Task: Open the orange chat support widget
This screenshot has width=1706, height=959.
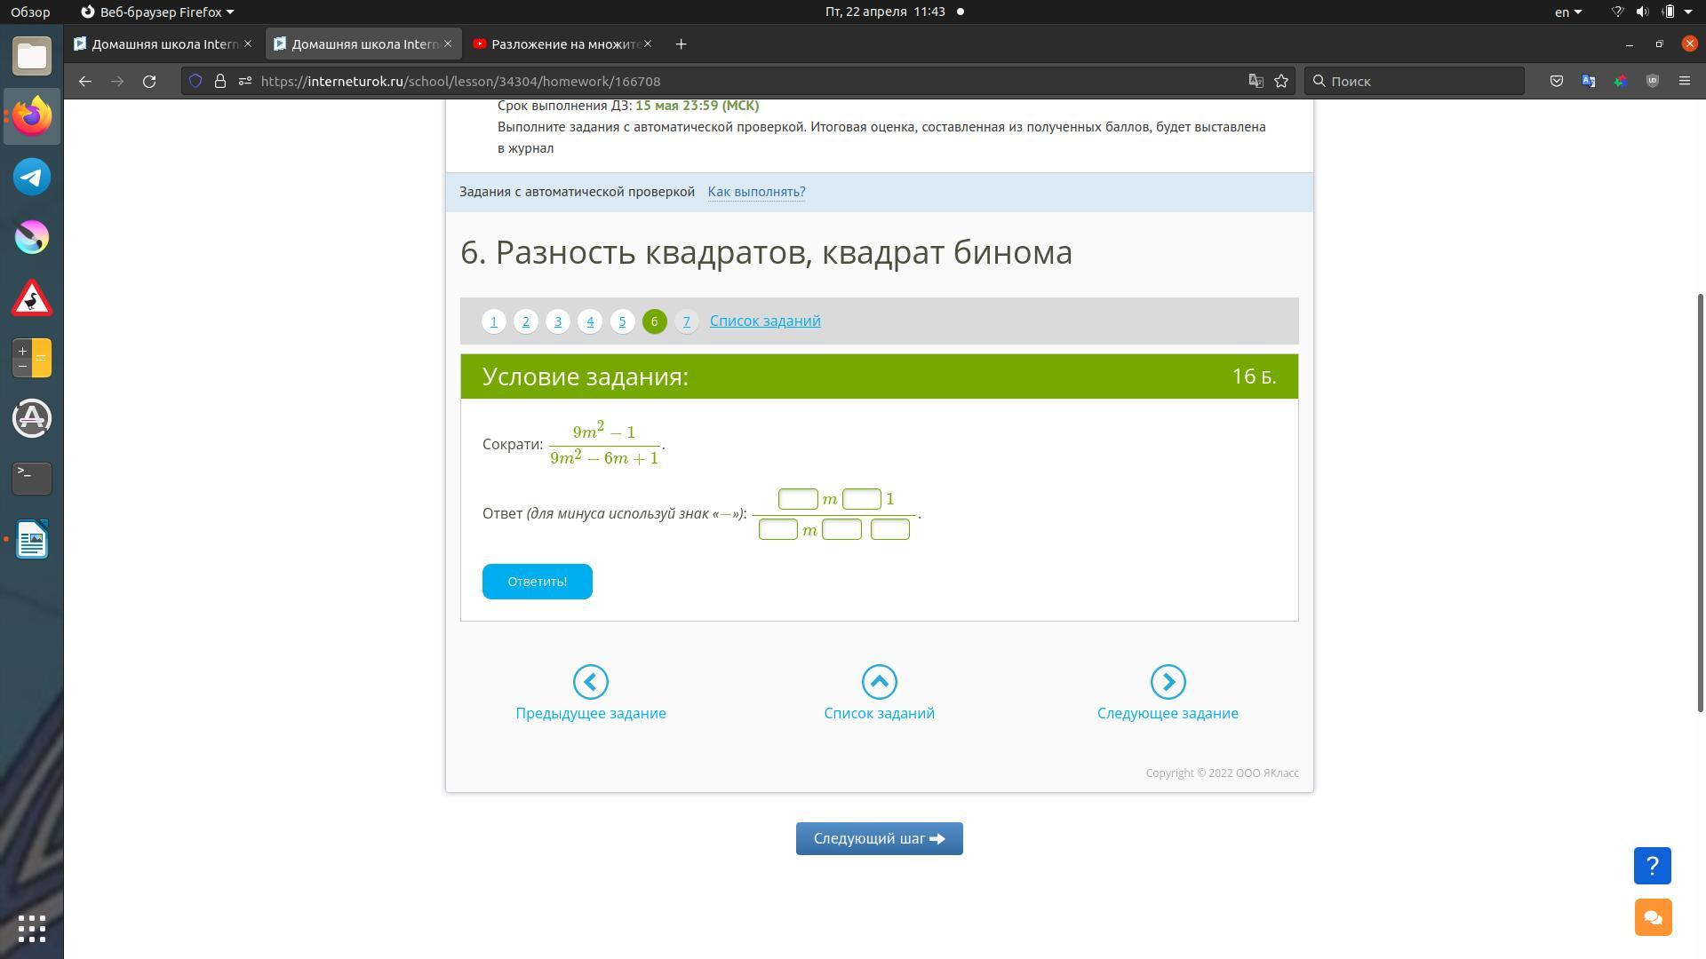Action: [x=1652, y=917]
